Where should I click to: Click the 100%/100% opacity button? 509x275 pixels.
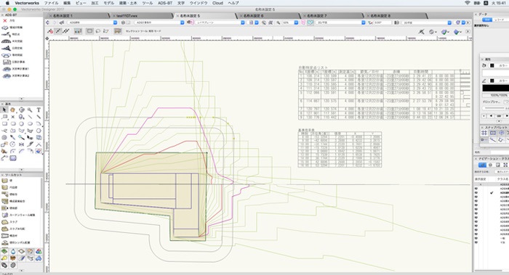[495, 95]
